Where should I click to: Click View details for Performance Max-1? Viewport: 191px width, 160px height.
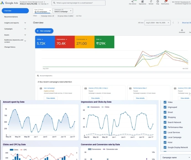[140, 98]
